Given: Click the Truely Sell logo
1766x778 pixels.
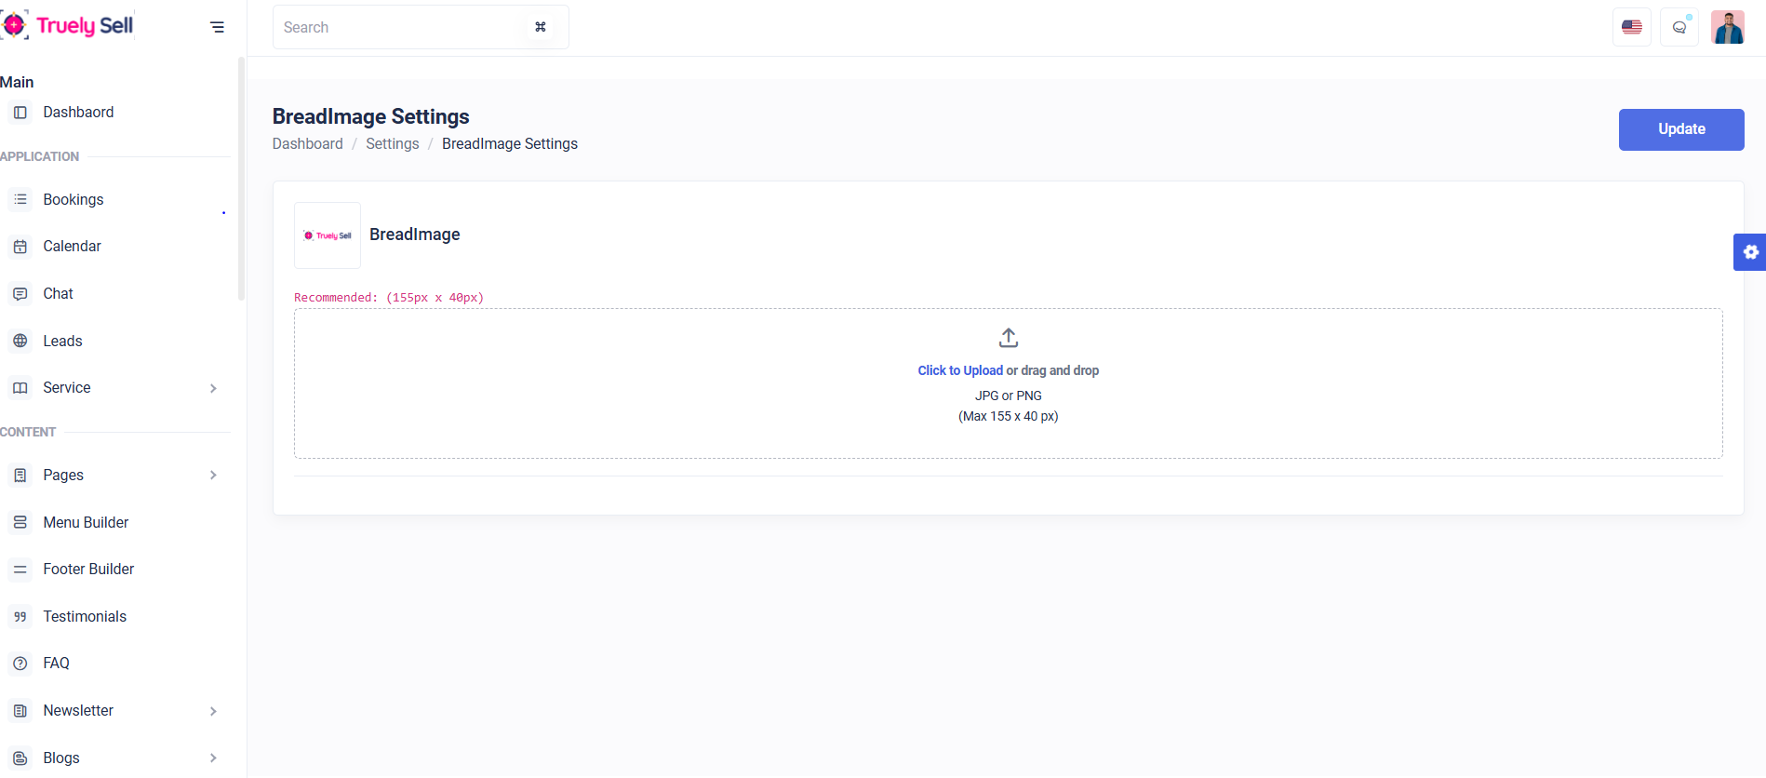Looking at the screenshot, I should [70, 26].
